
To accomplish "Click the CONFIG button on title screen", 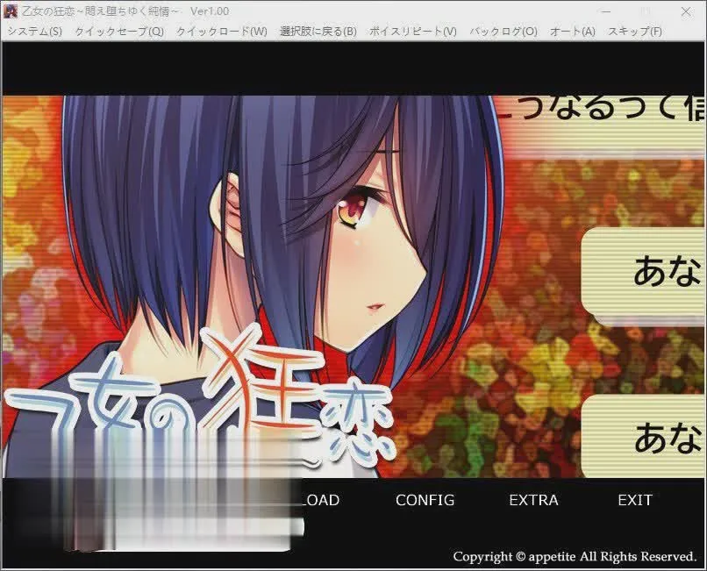I will (x=425, y=500).
